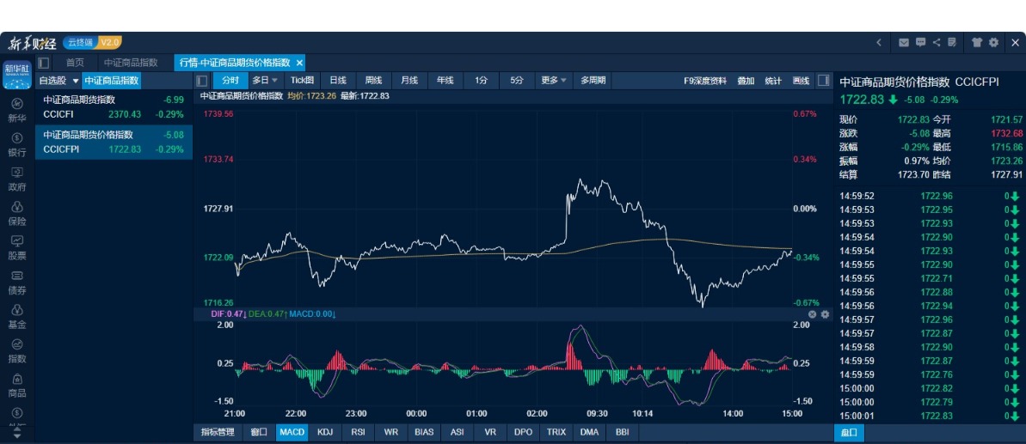Select the 中证商品指数 watchlist tab
The image size is (1026, 444).
(111, 81)
